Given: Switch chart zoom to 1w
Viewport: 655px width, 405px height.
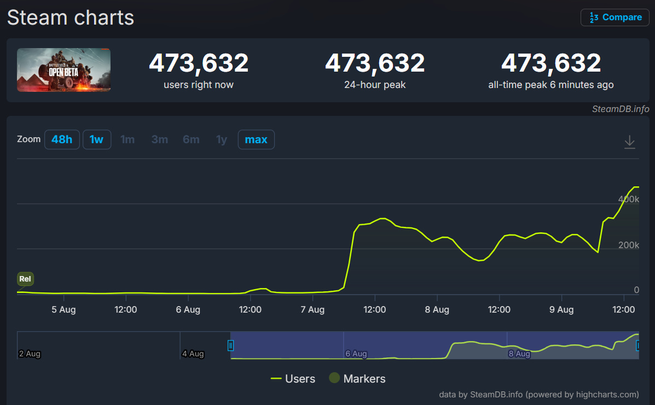Looking at the screenshot, I should [96, 139].
